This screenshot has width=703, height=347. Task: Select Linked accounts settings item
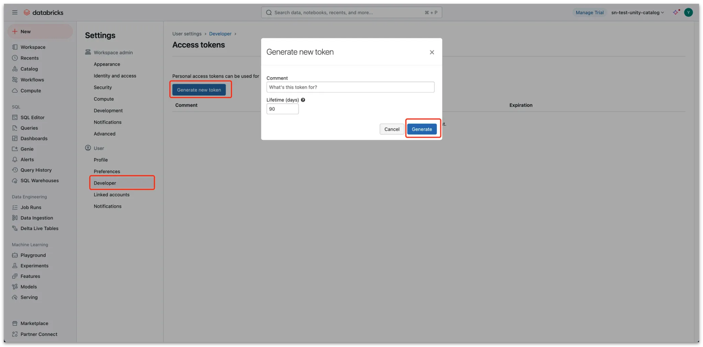[111, 195]
